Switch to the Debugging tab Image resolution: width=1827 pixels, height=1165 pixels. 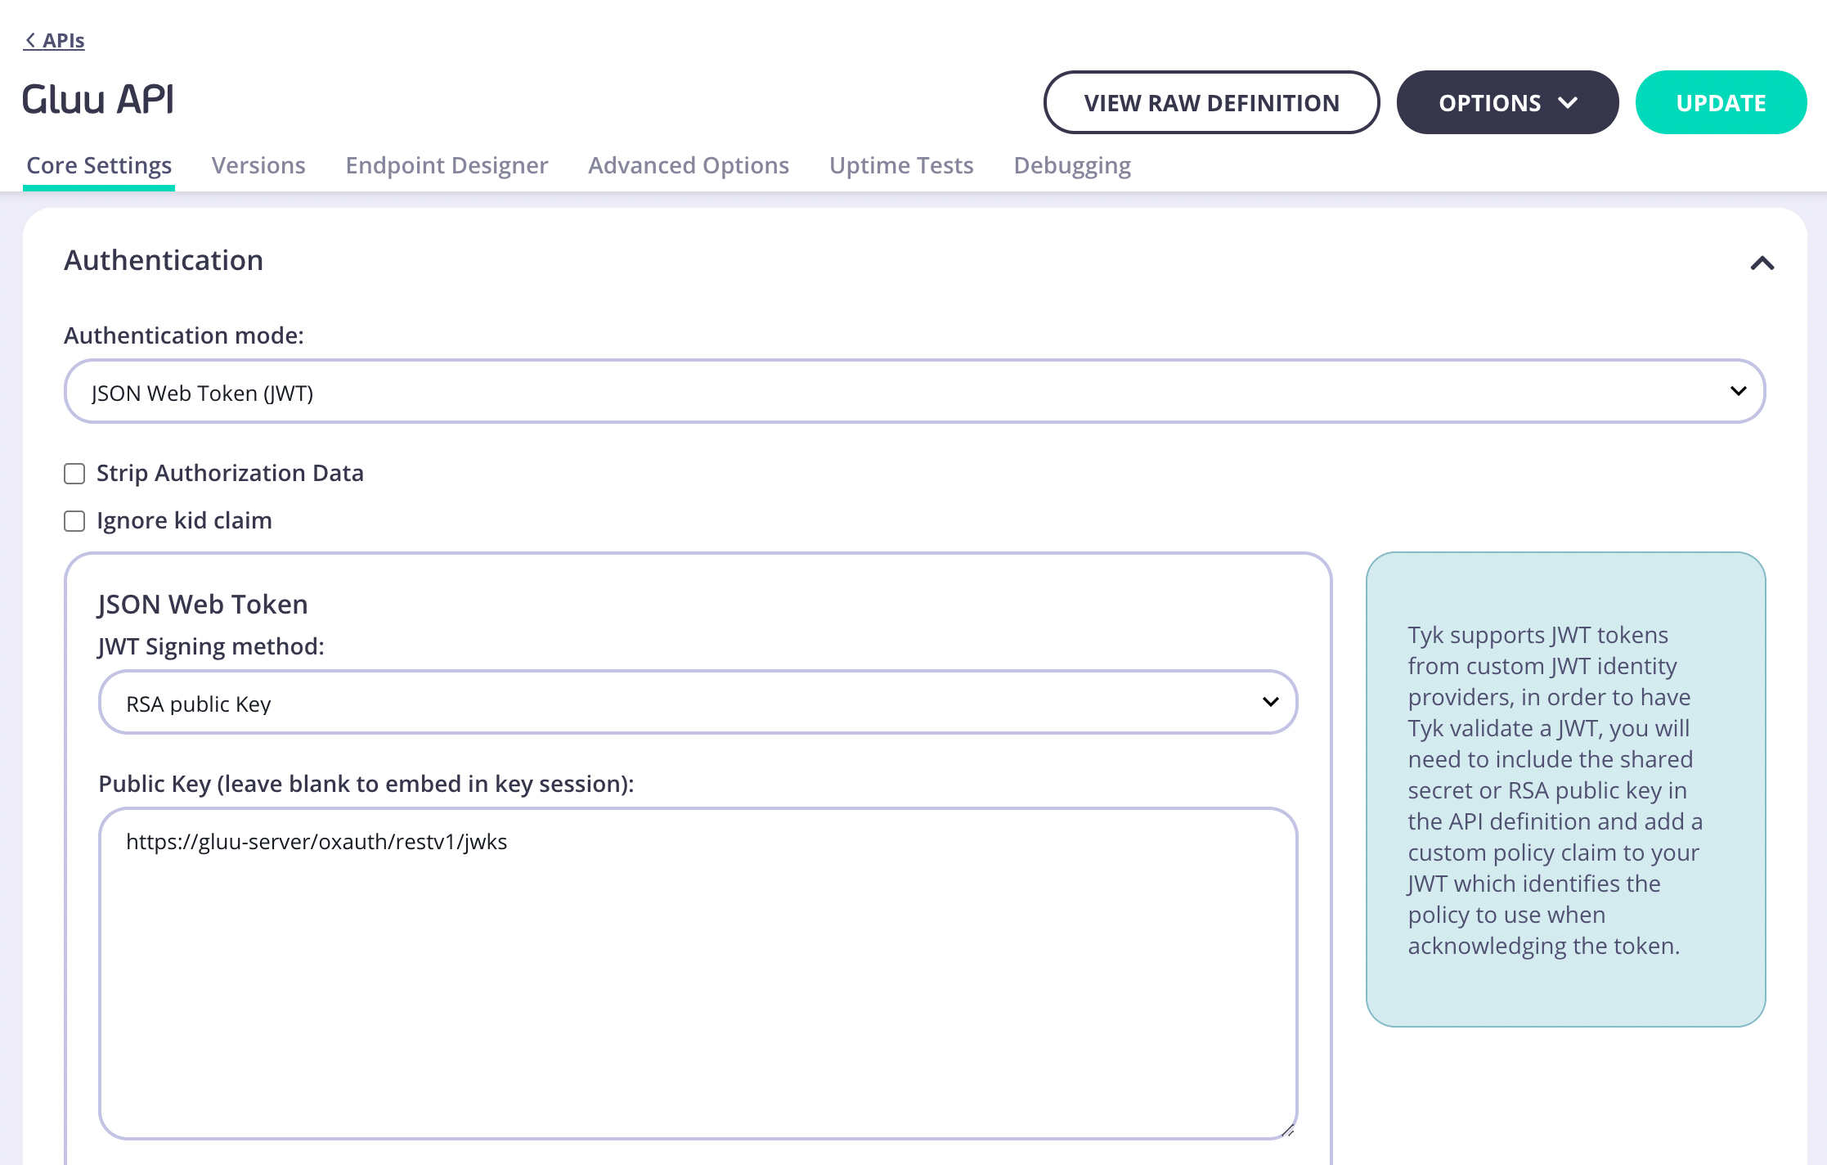(x=1072, y=165)
